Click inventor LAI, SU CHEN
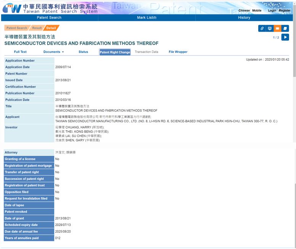Viewport: 296px width, 249px height. pyautogui.click(x=79, y=136)
